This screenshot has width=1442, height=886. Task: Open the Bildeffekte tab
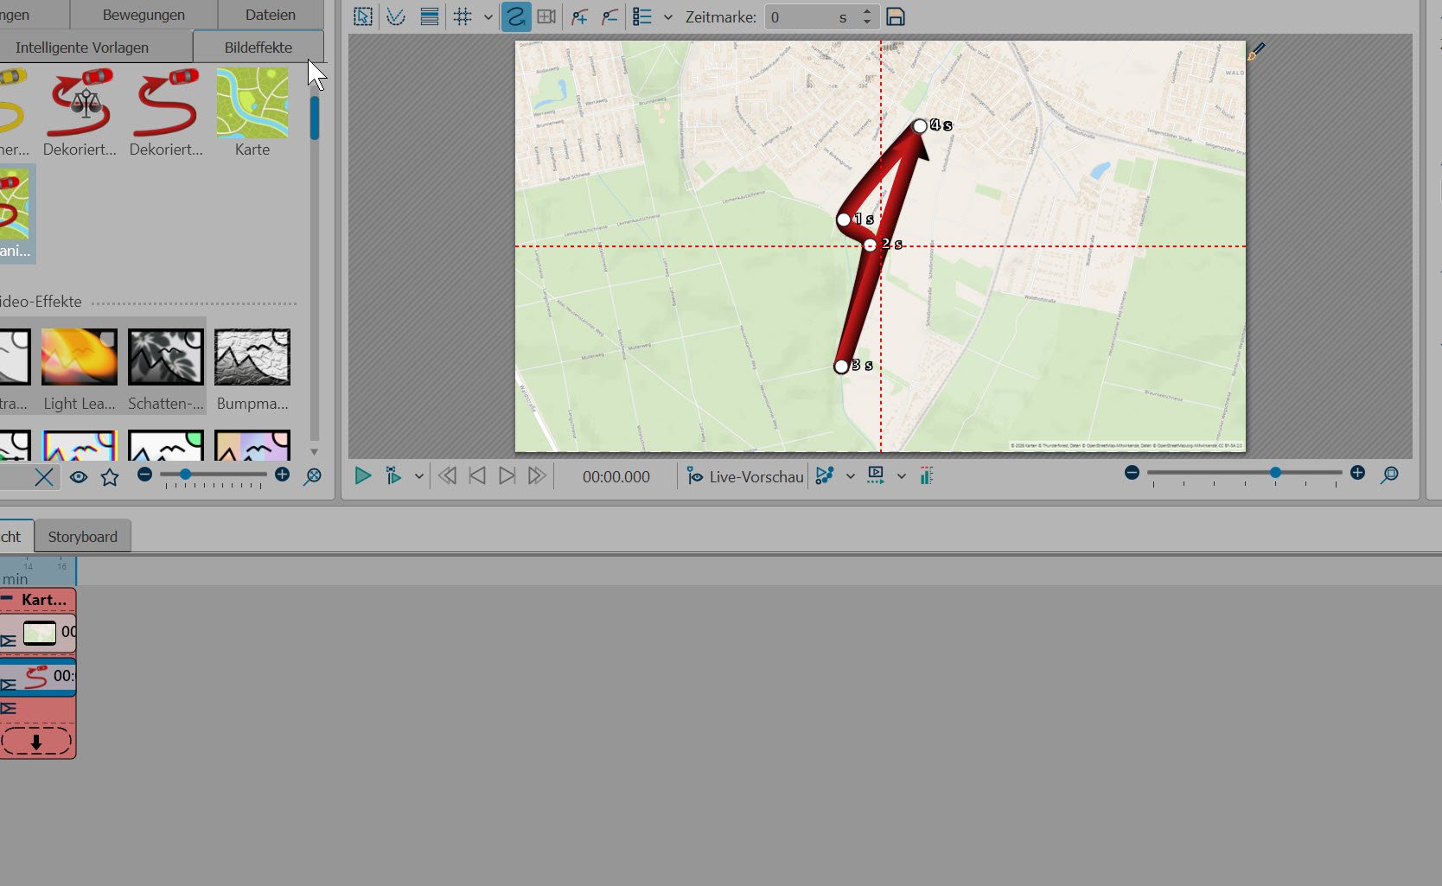point(258,48)
